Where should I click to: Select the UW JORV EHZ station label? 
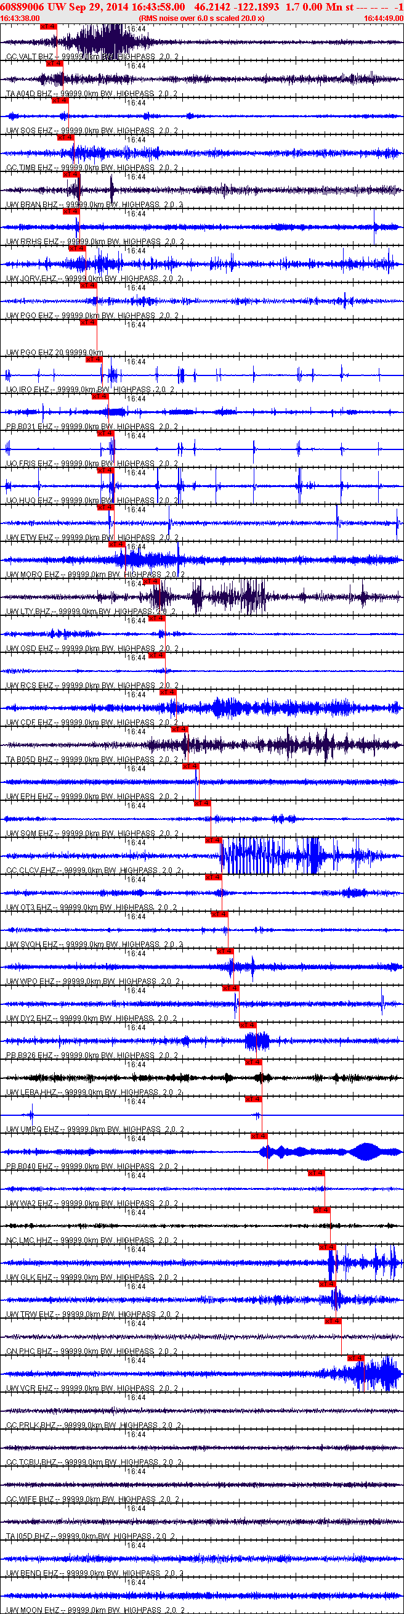(94, 279)
